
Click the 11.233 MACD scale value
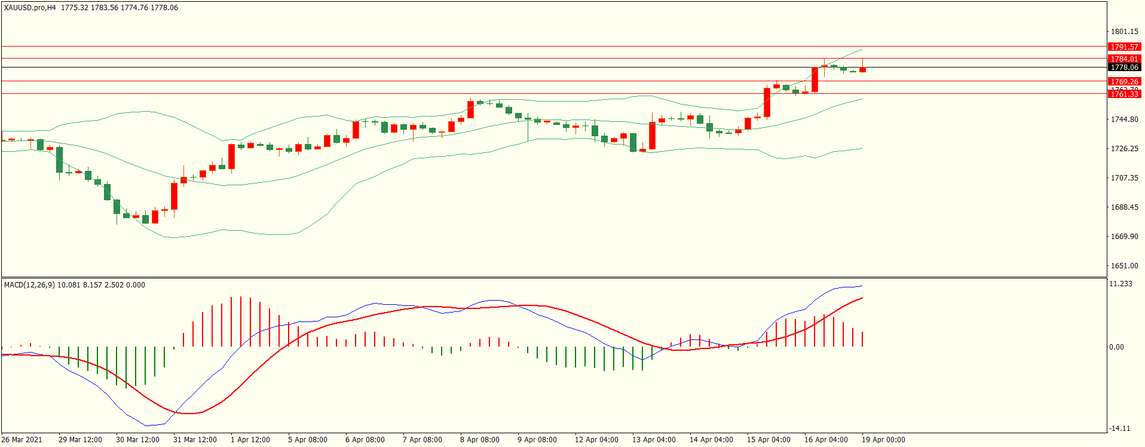(1120, 284)
